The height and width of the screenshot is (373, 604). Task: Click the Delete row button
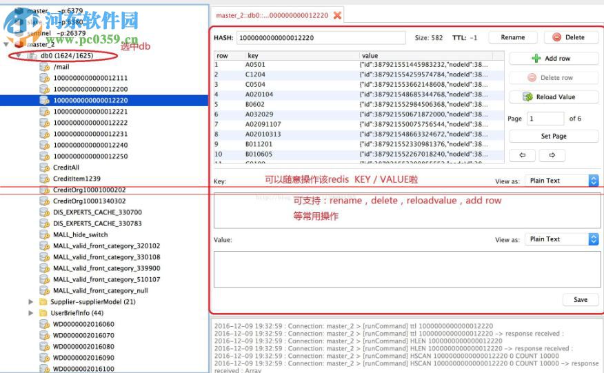(x=554, y=78)
